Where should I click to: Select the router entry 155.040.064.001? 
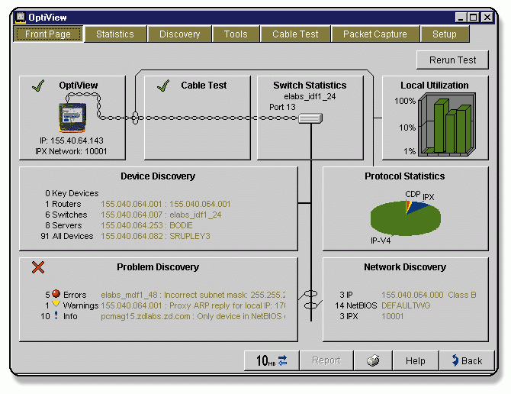click(x=166, y=204)
